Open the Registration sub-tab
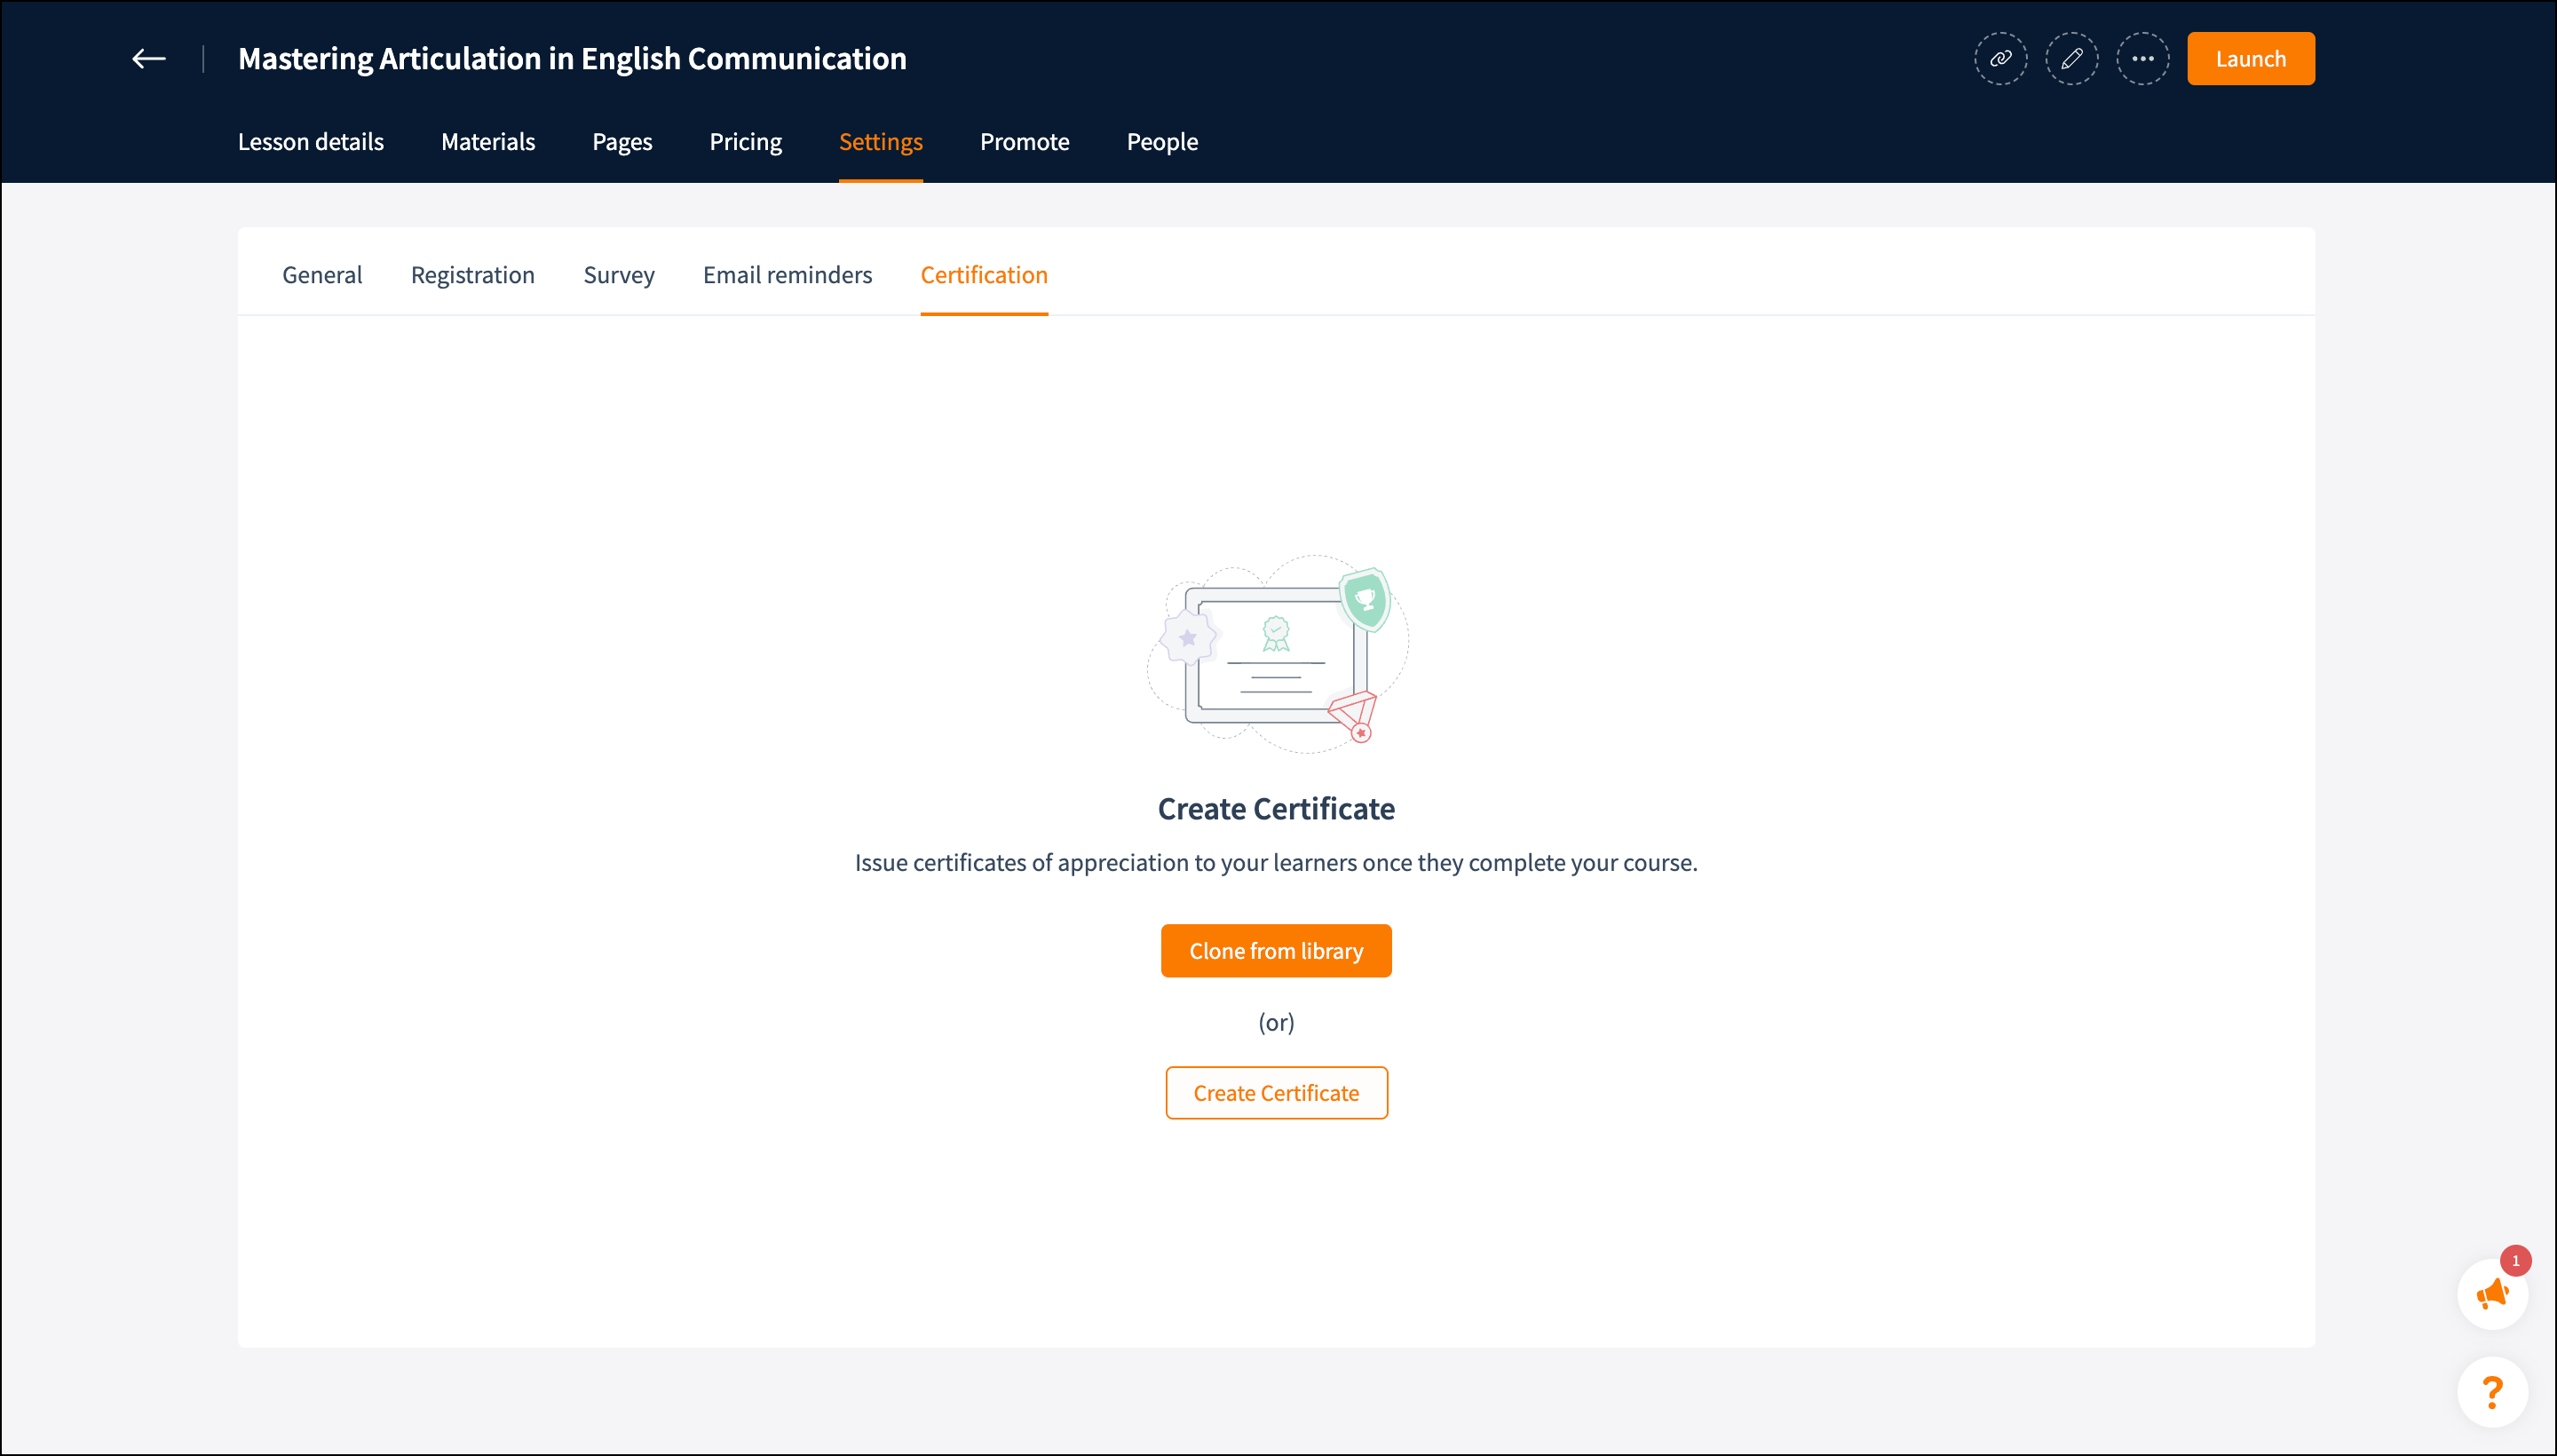 point(473,275)
